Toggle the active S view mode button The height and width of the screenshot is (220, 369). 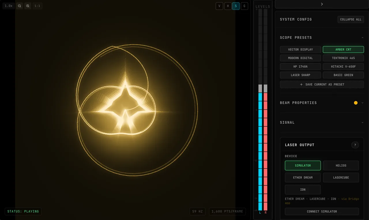[236, 6]
